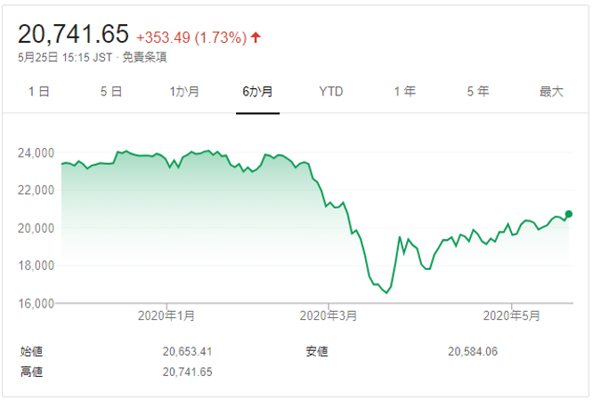Switch to the 5日 range tab
The height and width of the screenshot is (401, 593).
111,92
